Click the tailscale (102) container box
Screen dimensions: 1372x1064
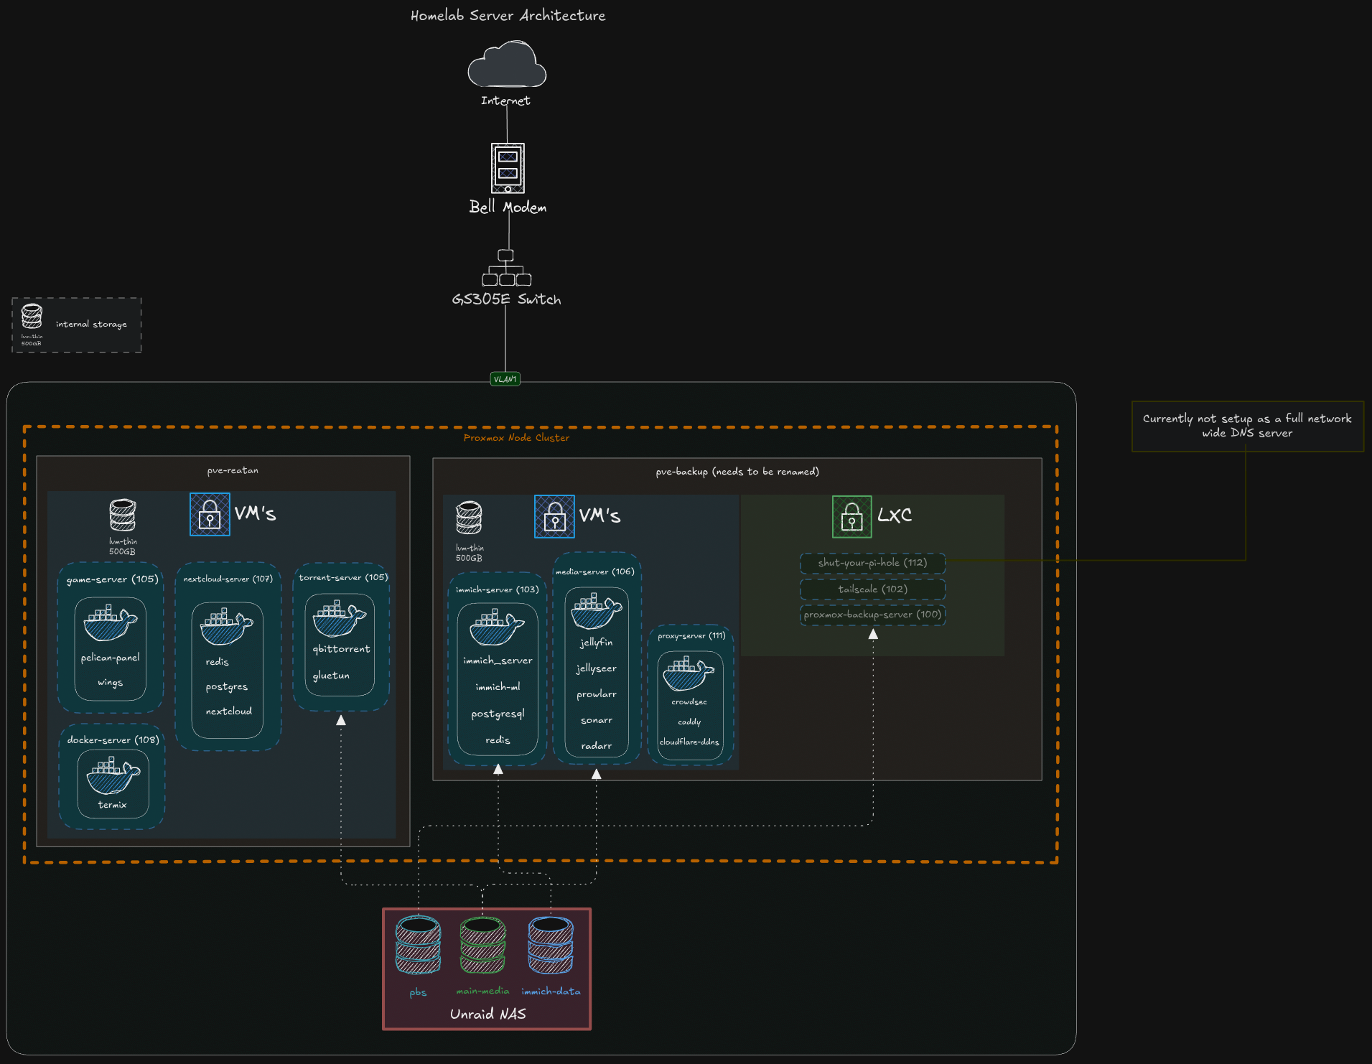[872, 589]
